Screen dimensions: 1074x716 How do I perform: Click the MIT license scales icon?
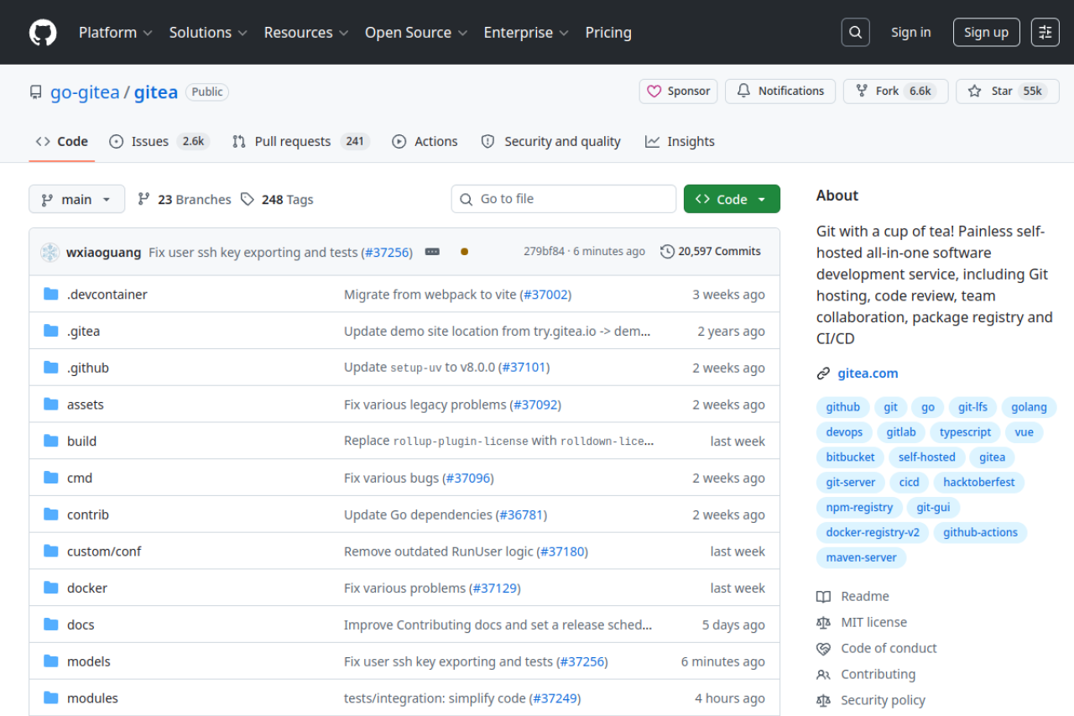824,622
